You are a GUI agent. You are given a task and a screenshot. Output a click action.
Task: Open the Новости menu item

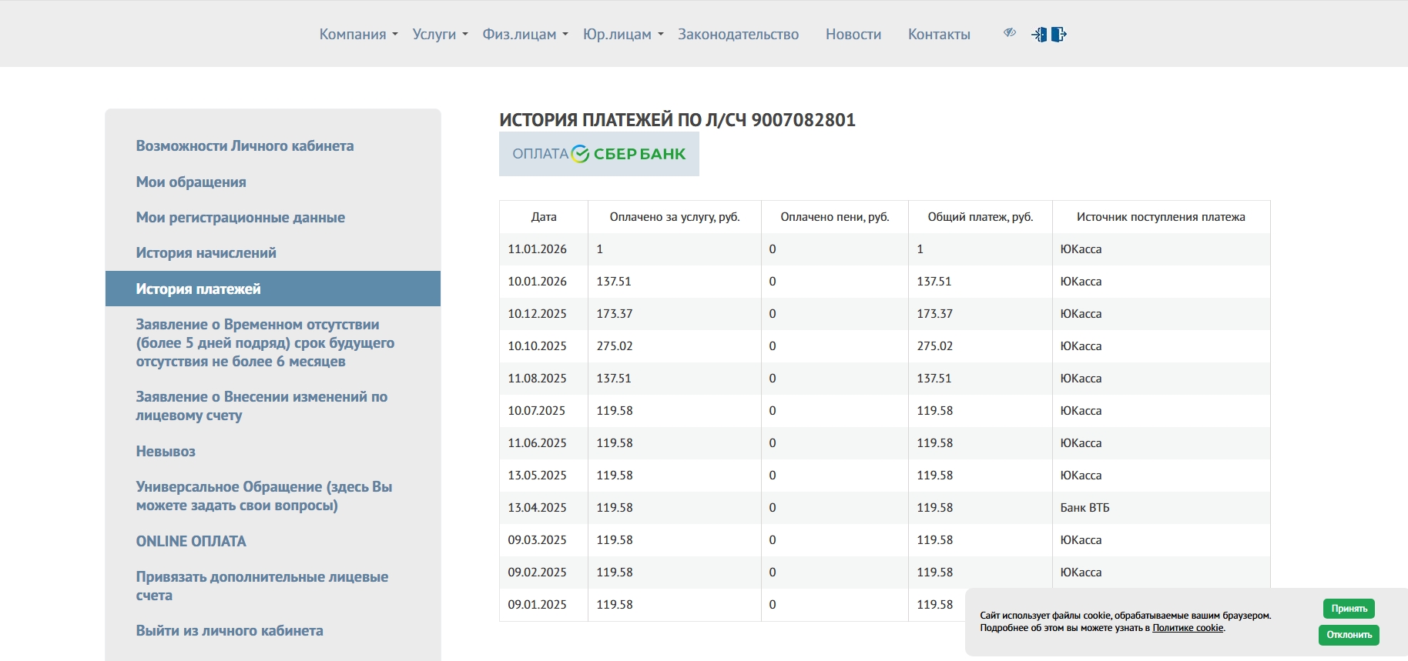[853, 35]
